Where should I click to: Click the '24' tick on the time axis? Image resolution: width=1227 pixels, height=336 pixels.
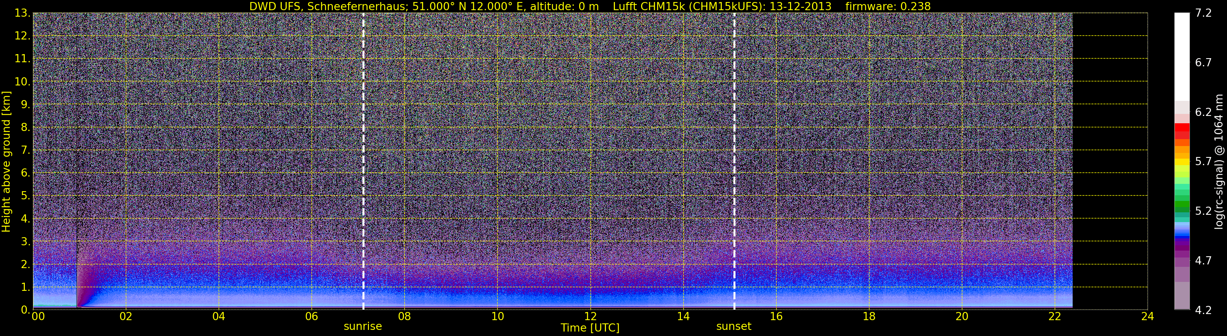tap(1148, 316)
